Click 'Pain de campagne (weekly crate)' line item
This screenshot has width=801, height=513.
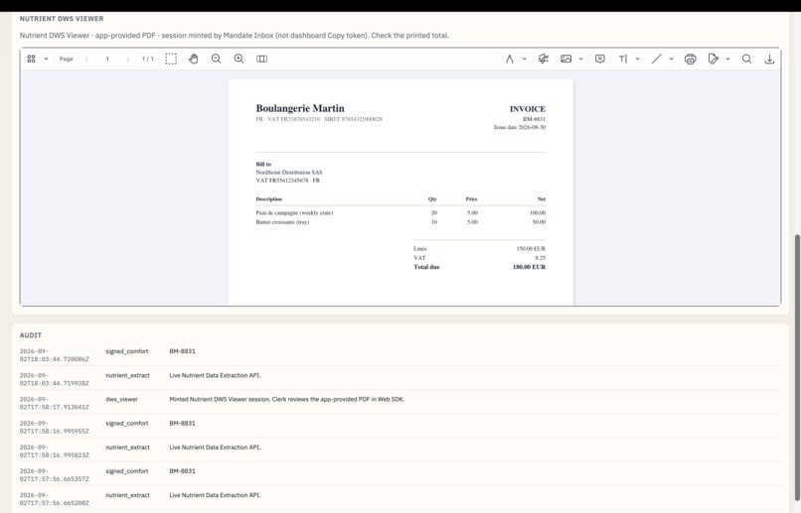click(294, 212)
